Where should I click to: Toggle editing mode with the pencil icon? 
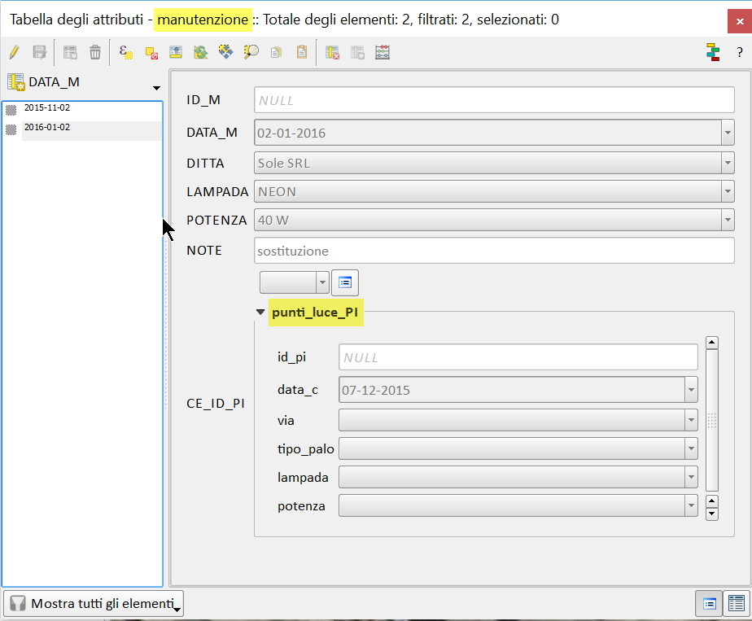point(14,53)
